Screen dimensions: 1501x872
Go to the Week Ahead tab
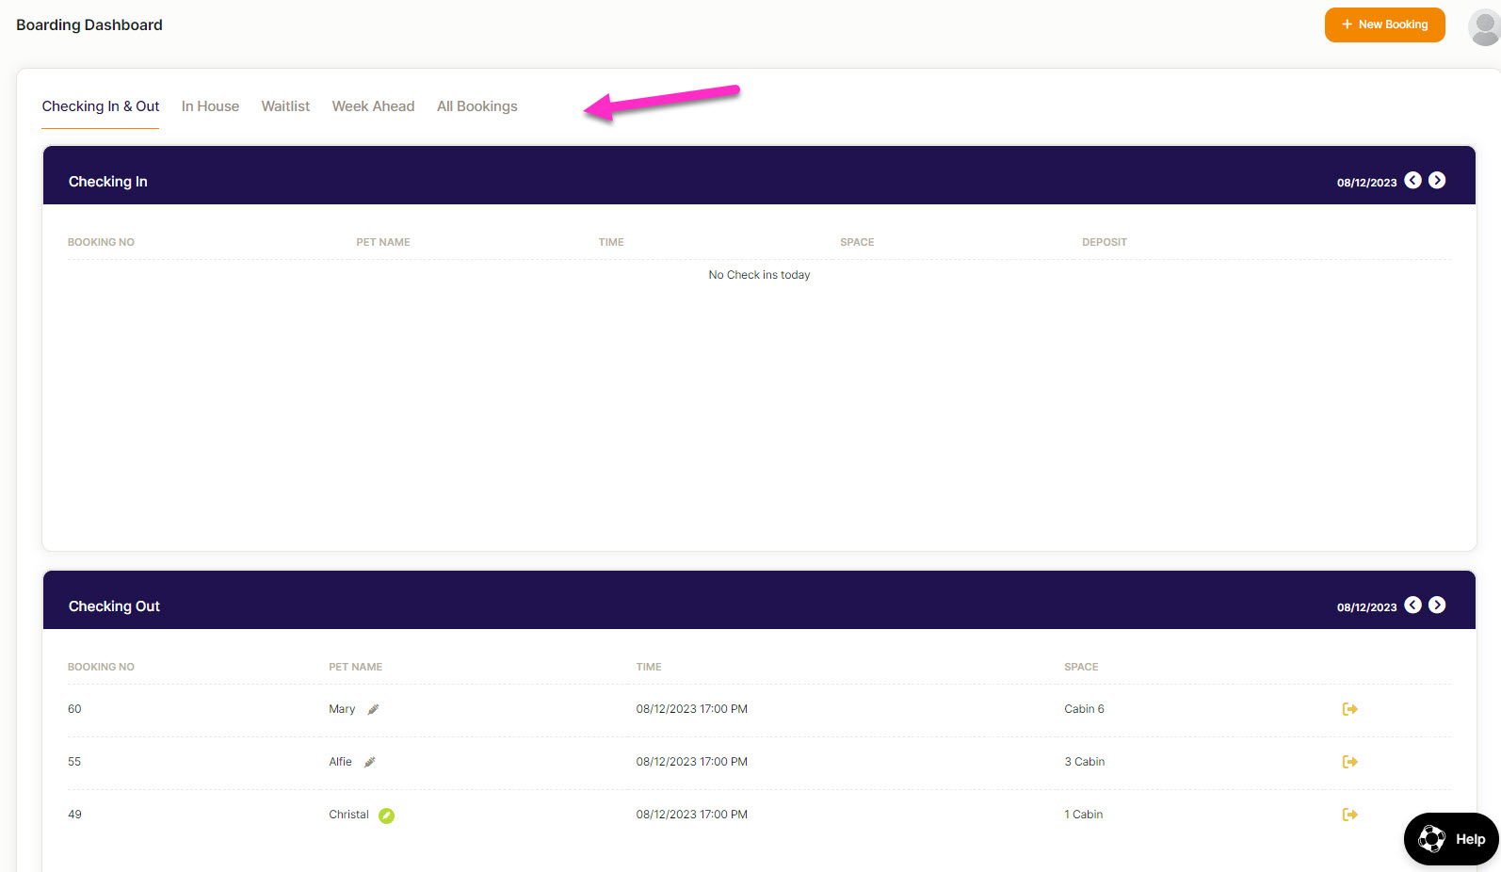click(373, 106)
